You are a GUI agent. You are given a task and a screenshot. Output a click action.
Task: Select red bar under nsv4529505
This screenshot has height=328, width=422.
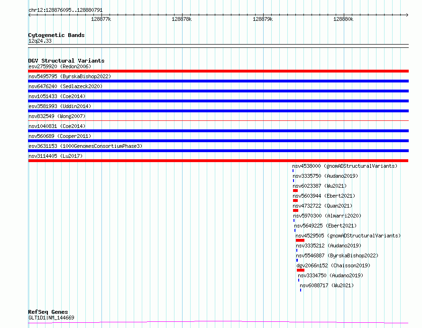[300, 240]
